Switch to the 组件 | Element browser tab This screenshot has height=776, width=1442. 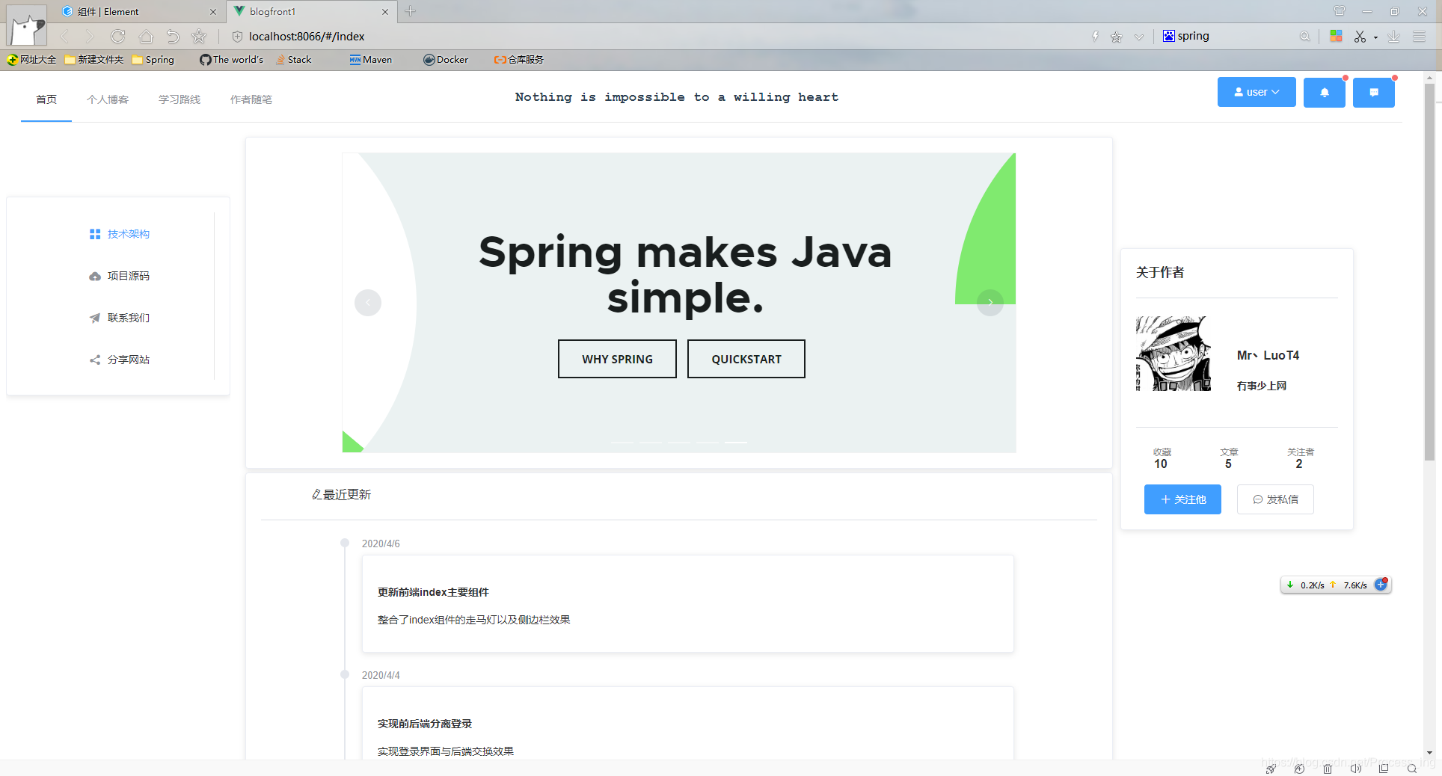[x=138, y=11]
